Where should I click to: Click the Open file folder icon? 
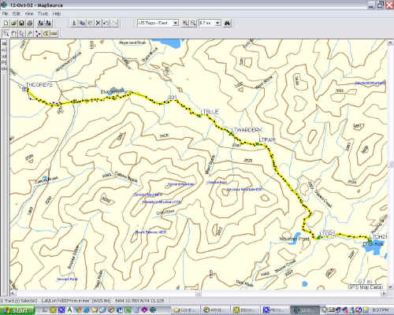coord(13,23)
